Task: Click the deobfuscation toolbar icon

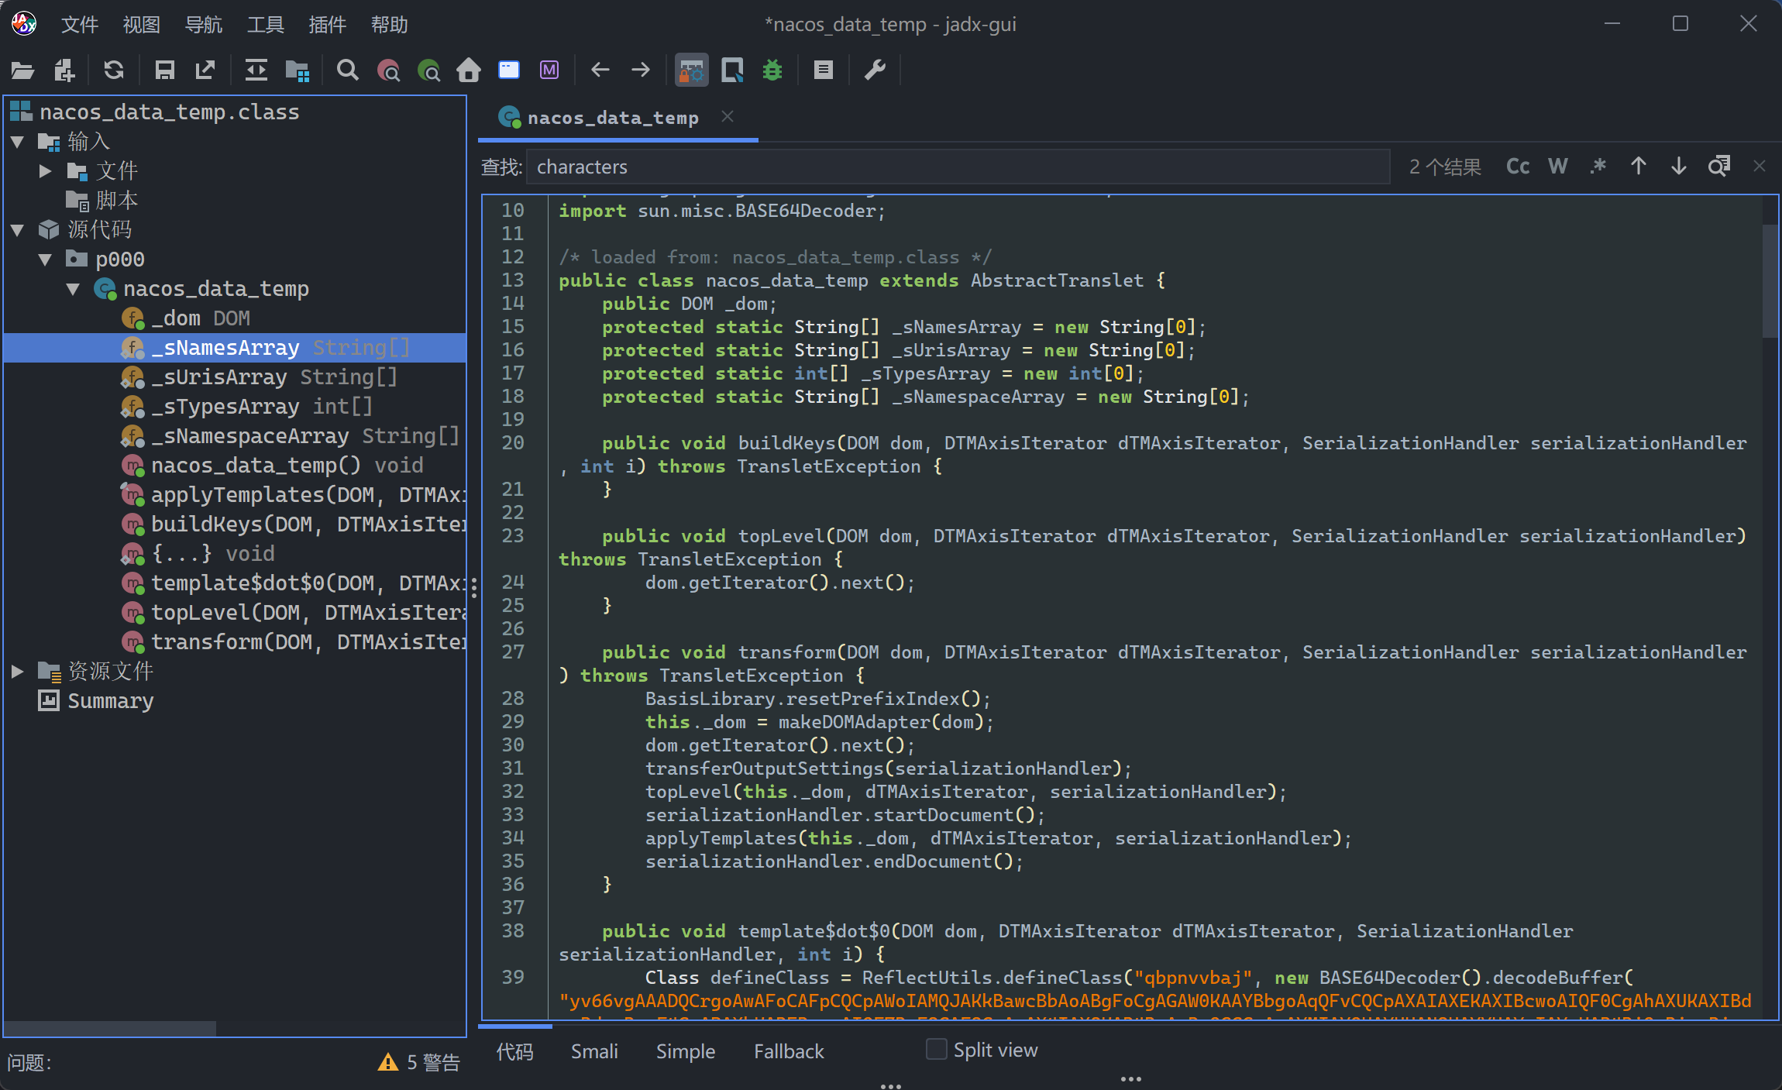Action: [691, 70]
